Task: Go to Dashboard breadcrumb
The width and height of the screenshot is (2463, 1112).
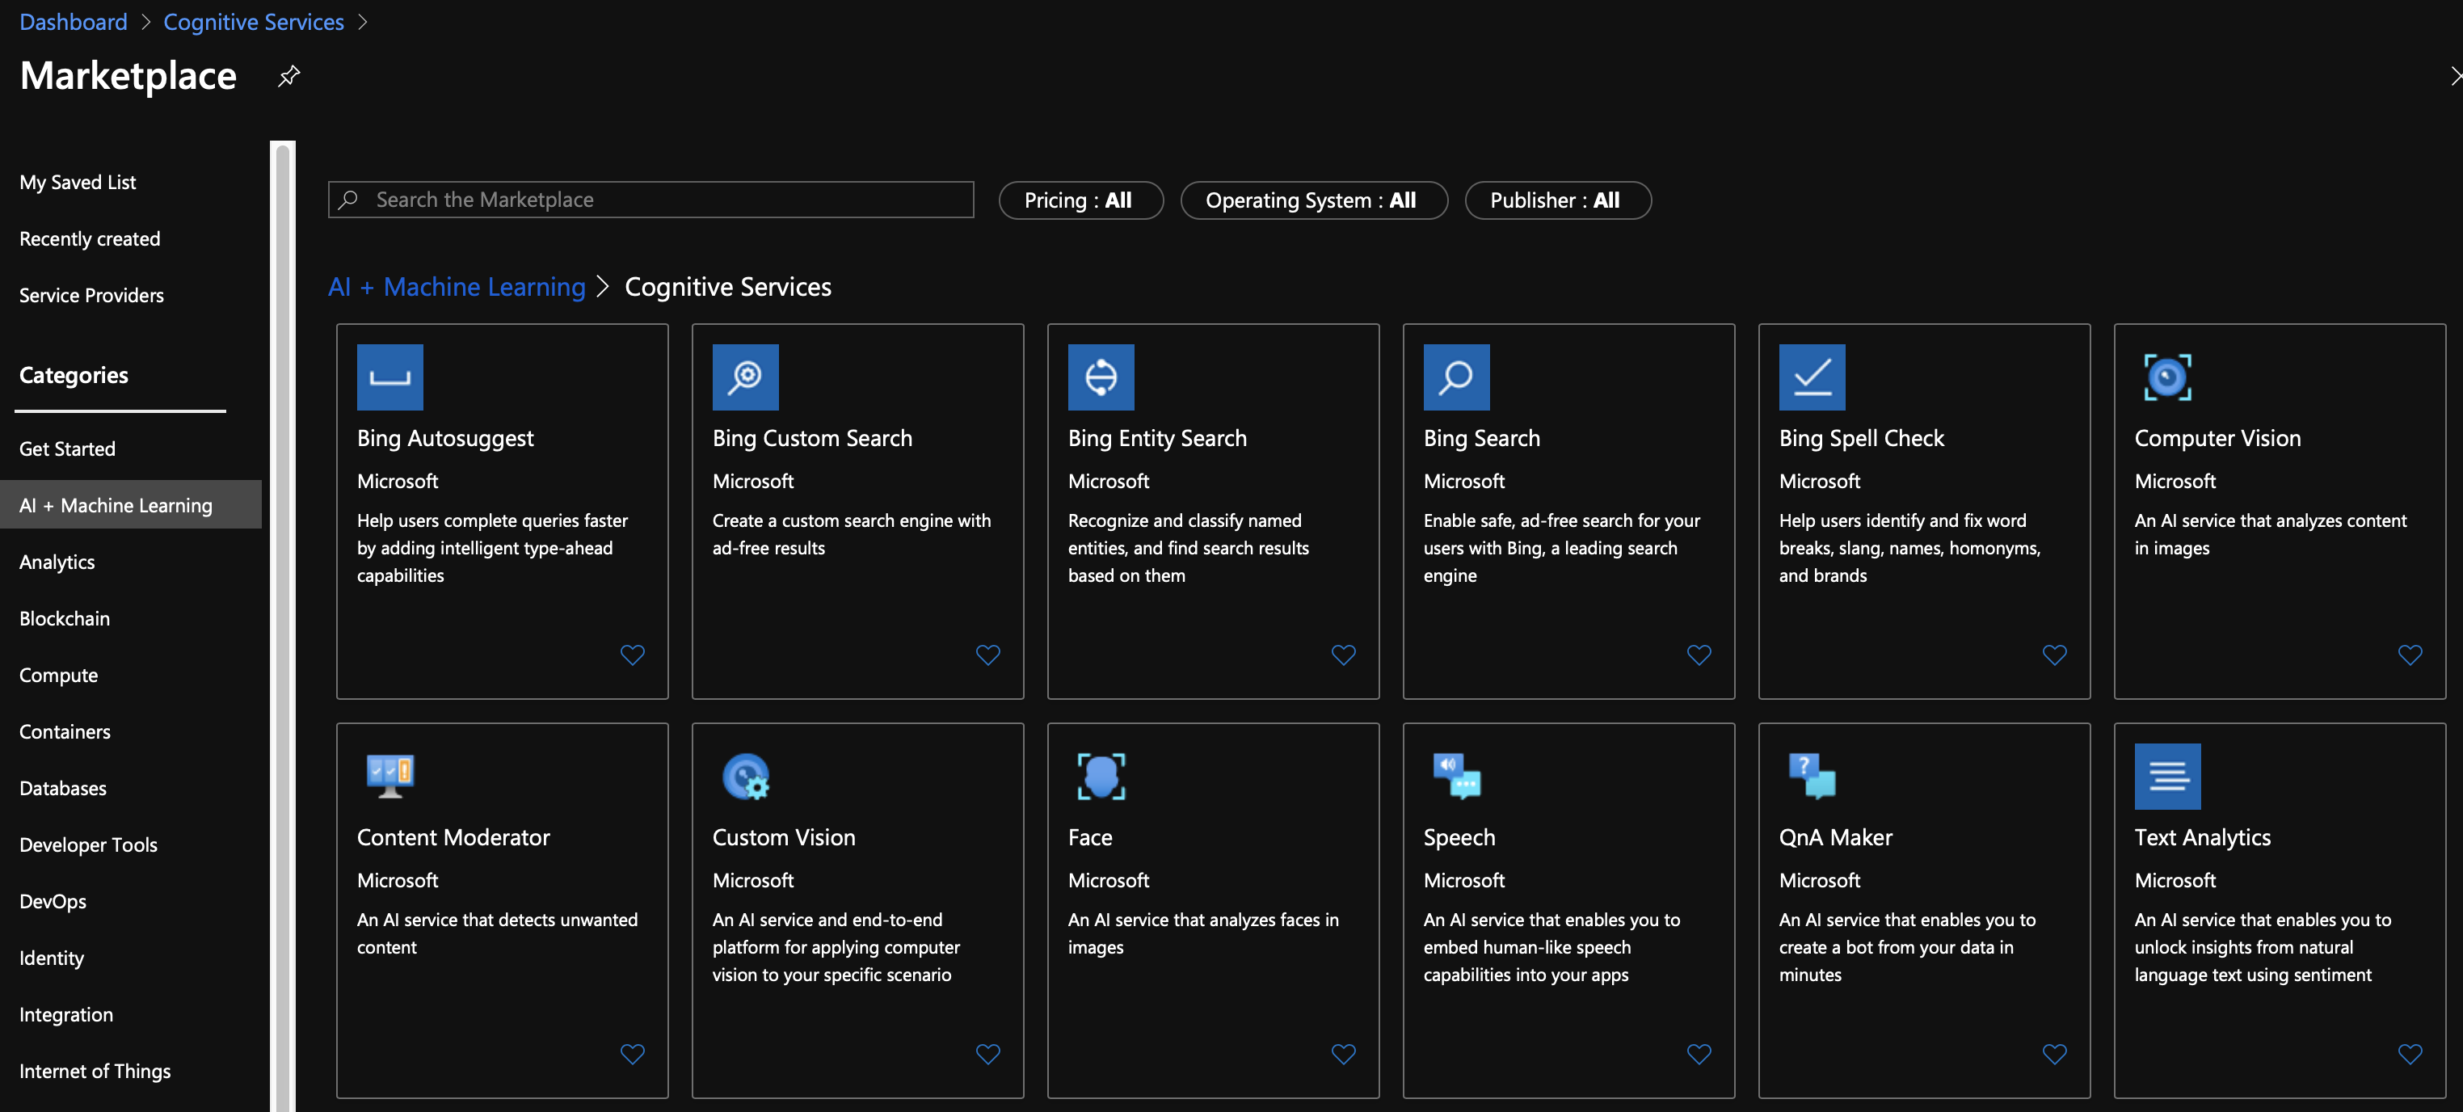Action: (x=74, y=22)
